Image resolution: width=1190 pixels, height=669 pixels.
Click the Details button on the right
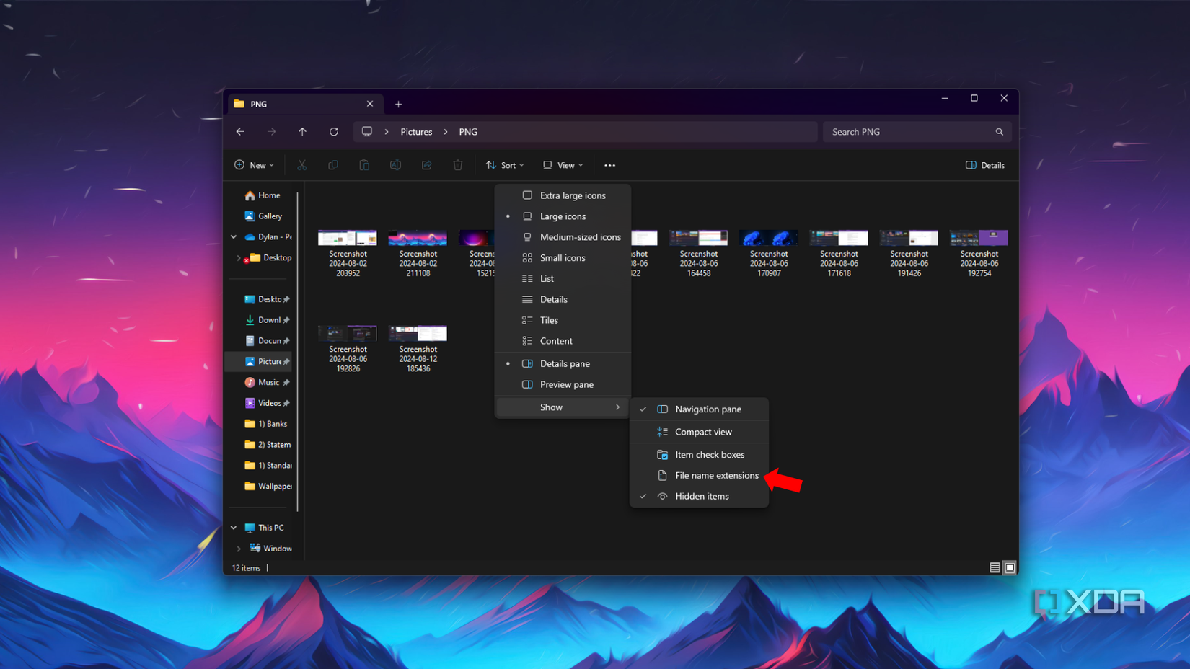tap(984, 165)
